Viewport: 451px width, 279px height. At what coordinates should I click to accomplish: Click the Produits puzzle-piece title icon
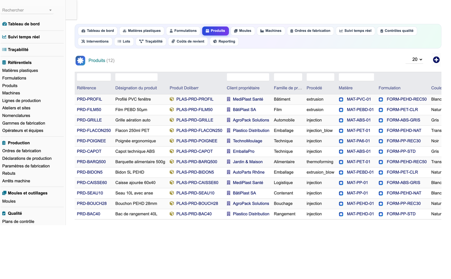click(80, 61)
